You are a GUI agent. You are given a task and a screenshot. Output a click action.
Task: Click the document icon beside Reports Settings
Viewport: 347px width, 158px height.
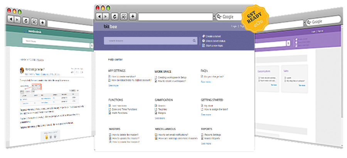pos(202,135)
